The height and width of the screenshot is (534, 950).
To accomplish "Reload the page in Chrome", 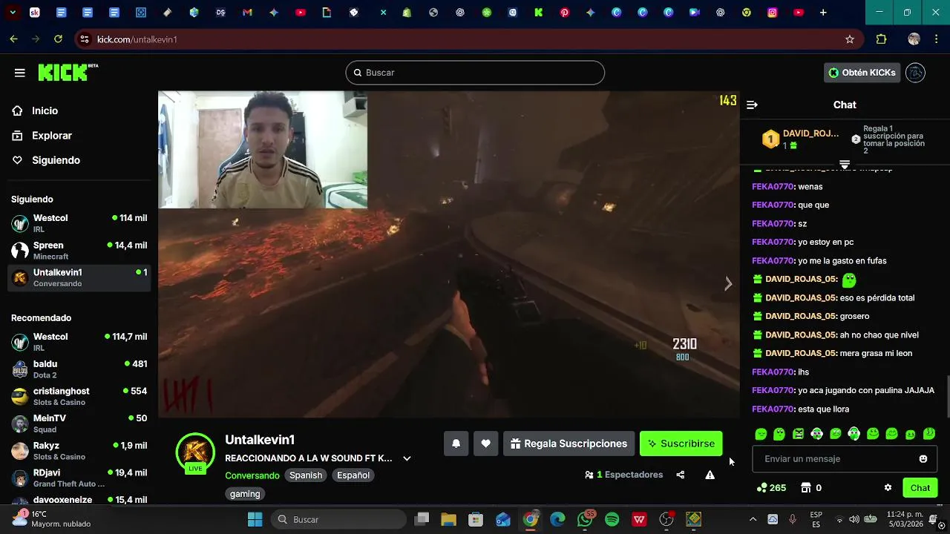I will pyautogui.click(x=58, y=39).
